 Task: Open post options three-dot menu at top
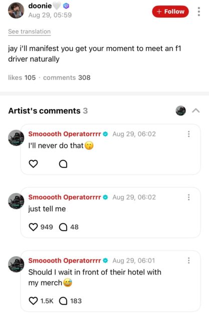point(199,11)
